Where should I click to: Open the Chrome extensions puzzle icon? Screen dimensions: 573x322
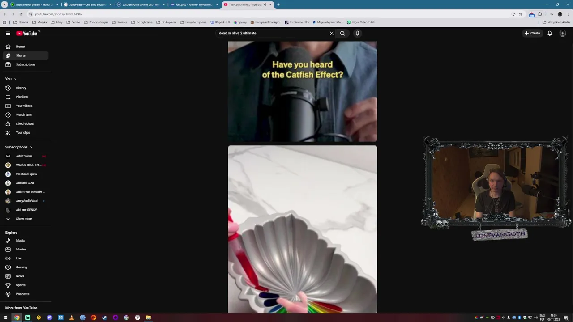tap(540, 14)
